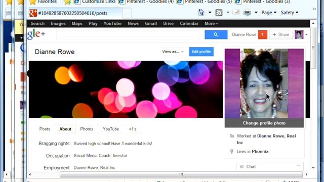Expand the account dropdown arrow

pos(306,35)
